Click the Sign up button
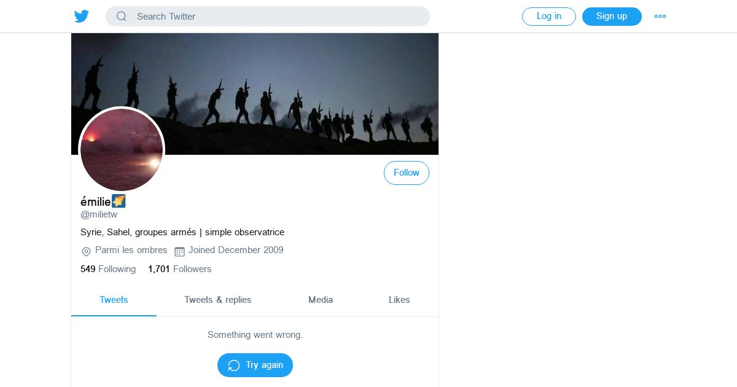This screenshot has height=387, width=737. [612, 17]
